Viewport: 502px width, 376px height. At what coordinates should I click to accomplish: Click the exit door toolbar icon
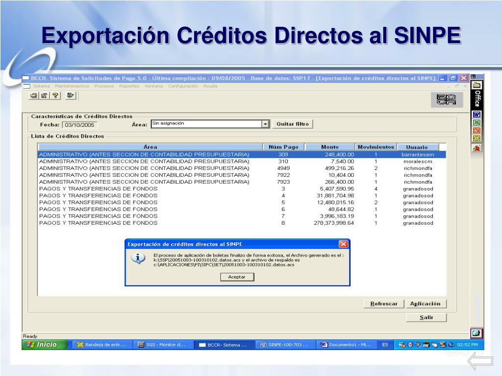pyautogui.click(x=70, y=95)
